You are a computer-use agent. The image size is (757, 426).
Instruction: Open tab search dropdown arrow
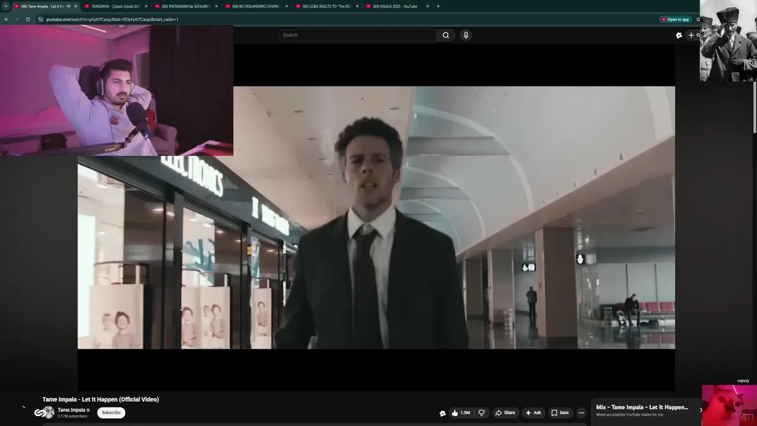pos(6,6)
